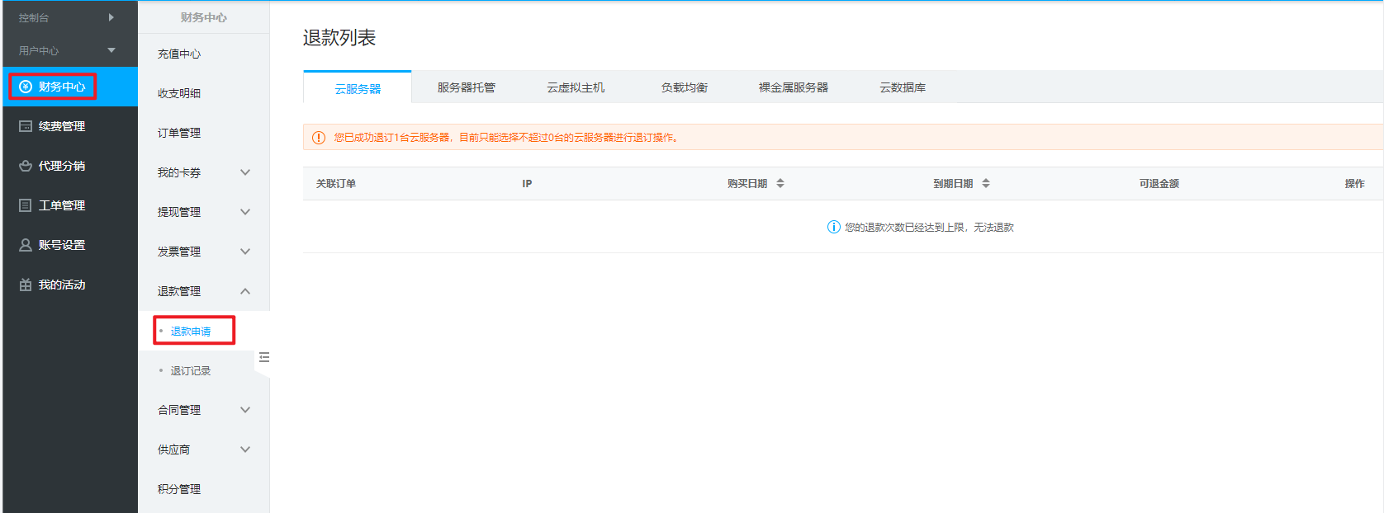This screenshot has height=513, width=1384.
Task: Collapse the 退款管理 submenu chevron
Action: (x=245, y=291)
